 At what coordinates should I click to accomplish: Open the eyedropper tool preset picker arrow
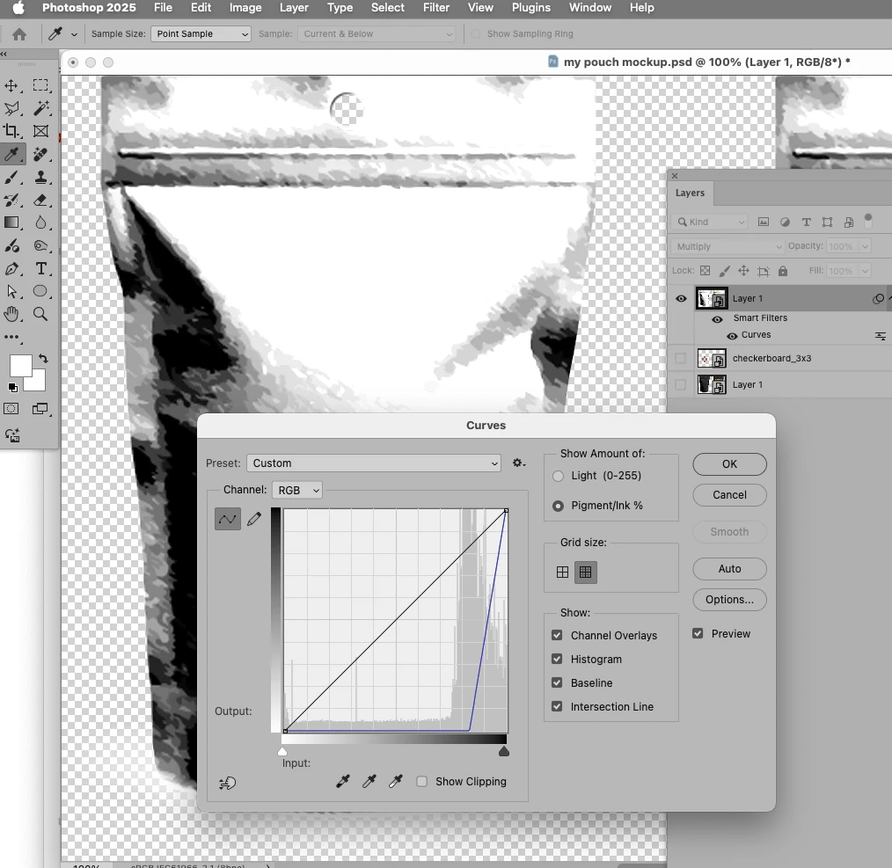pyautogui.click(x=74, y=34)
